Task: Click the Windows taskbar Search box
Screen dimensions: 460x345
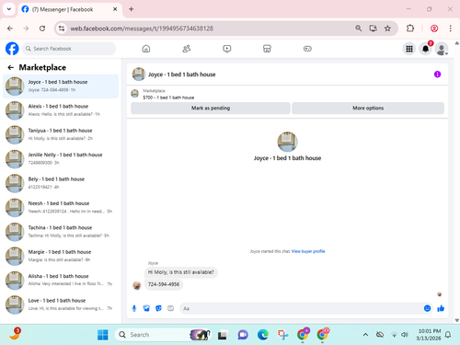Action: point(164,335)
